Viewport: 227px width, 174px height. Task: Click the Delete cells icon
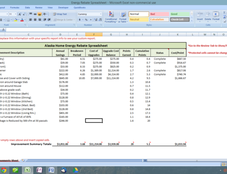click(x=208, y=16)
